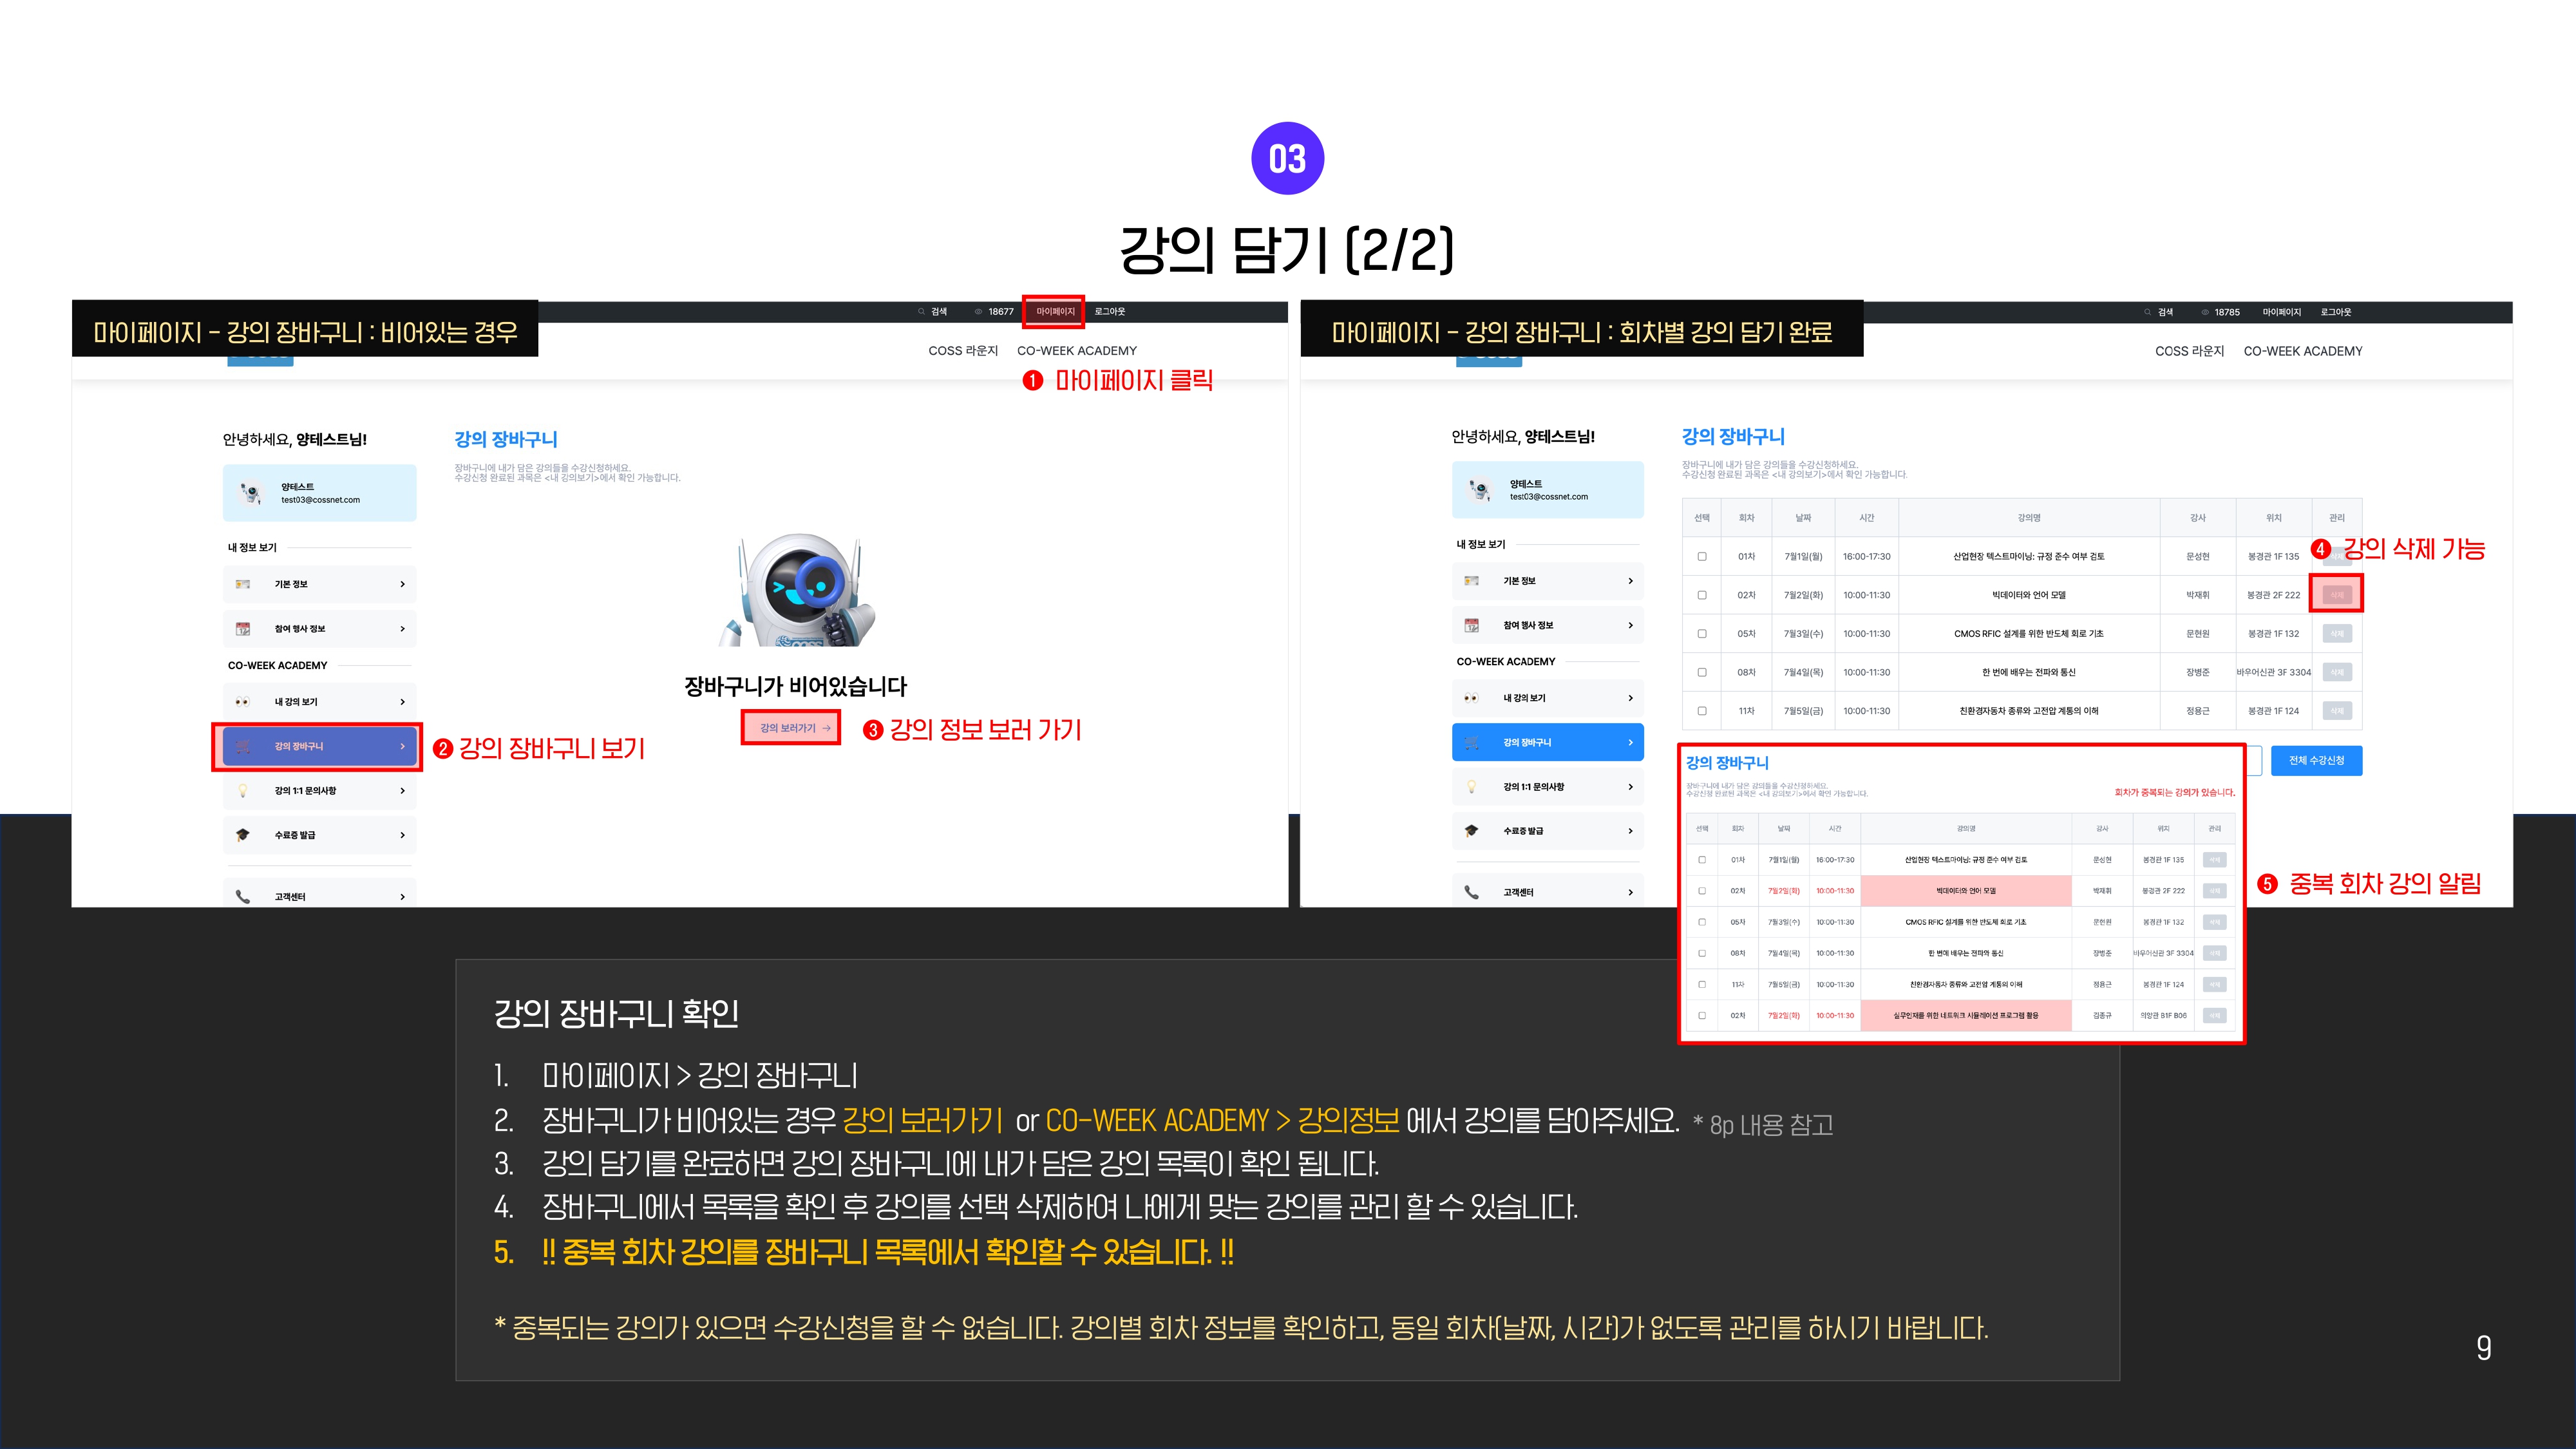
Task: Check the 01차 row checkbox in main cart table
Action: click(x=1701, y=557)
